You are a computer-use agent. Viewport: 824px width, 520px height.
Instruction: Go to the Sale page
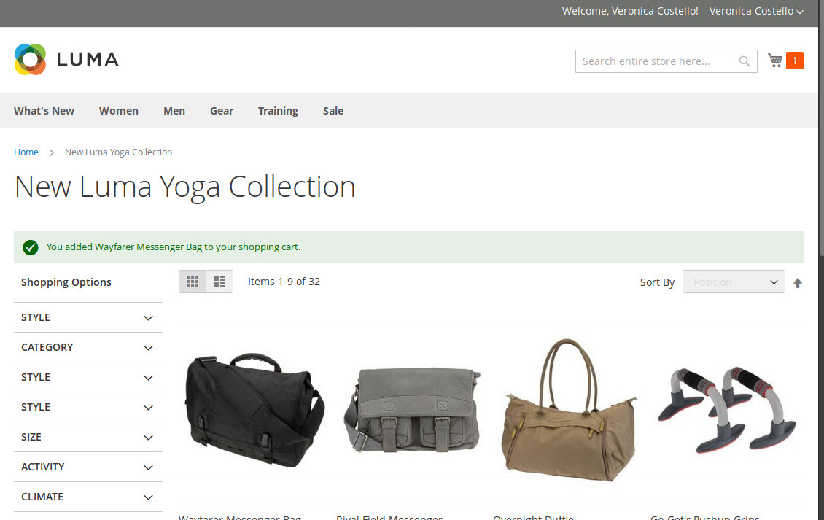[333, 111]
